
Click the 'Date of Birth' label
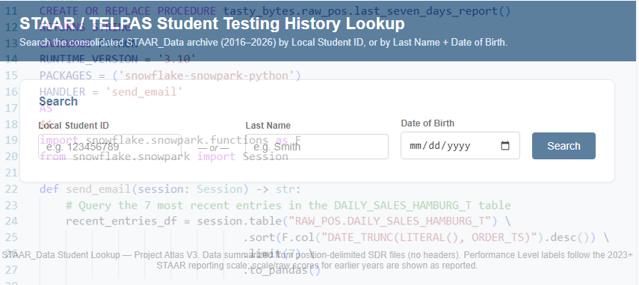point(427,123)
